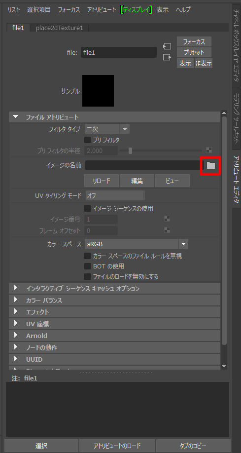Click the イメージの名前 path field
Screen dimensions: 241x453
(x=144, y=165)
